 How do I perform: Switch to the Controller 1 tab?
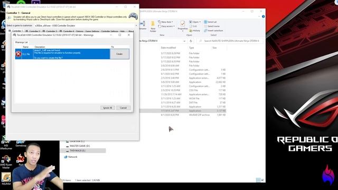tap(16, 31)
